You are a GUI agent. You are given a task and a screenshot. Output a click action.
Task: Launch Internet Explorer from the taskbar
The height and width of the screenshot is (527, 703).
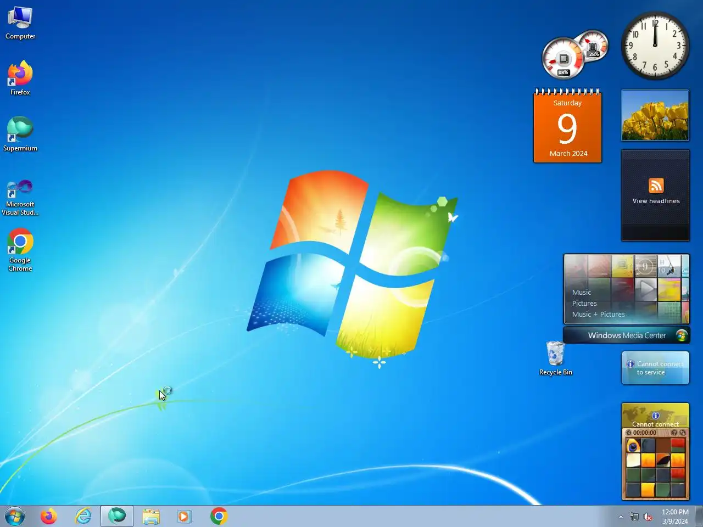83,517
